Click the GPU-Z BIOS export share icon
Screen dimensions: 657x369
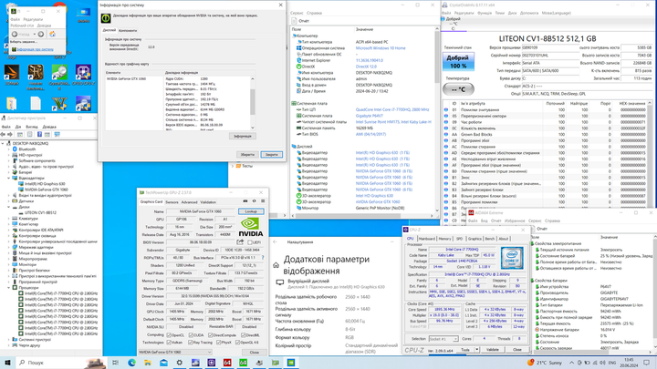[x=240, y=242]
